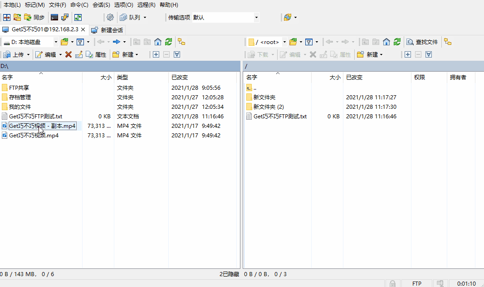Select the 我的文件 folder
484x287 pixels.
[20, 107]
